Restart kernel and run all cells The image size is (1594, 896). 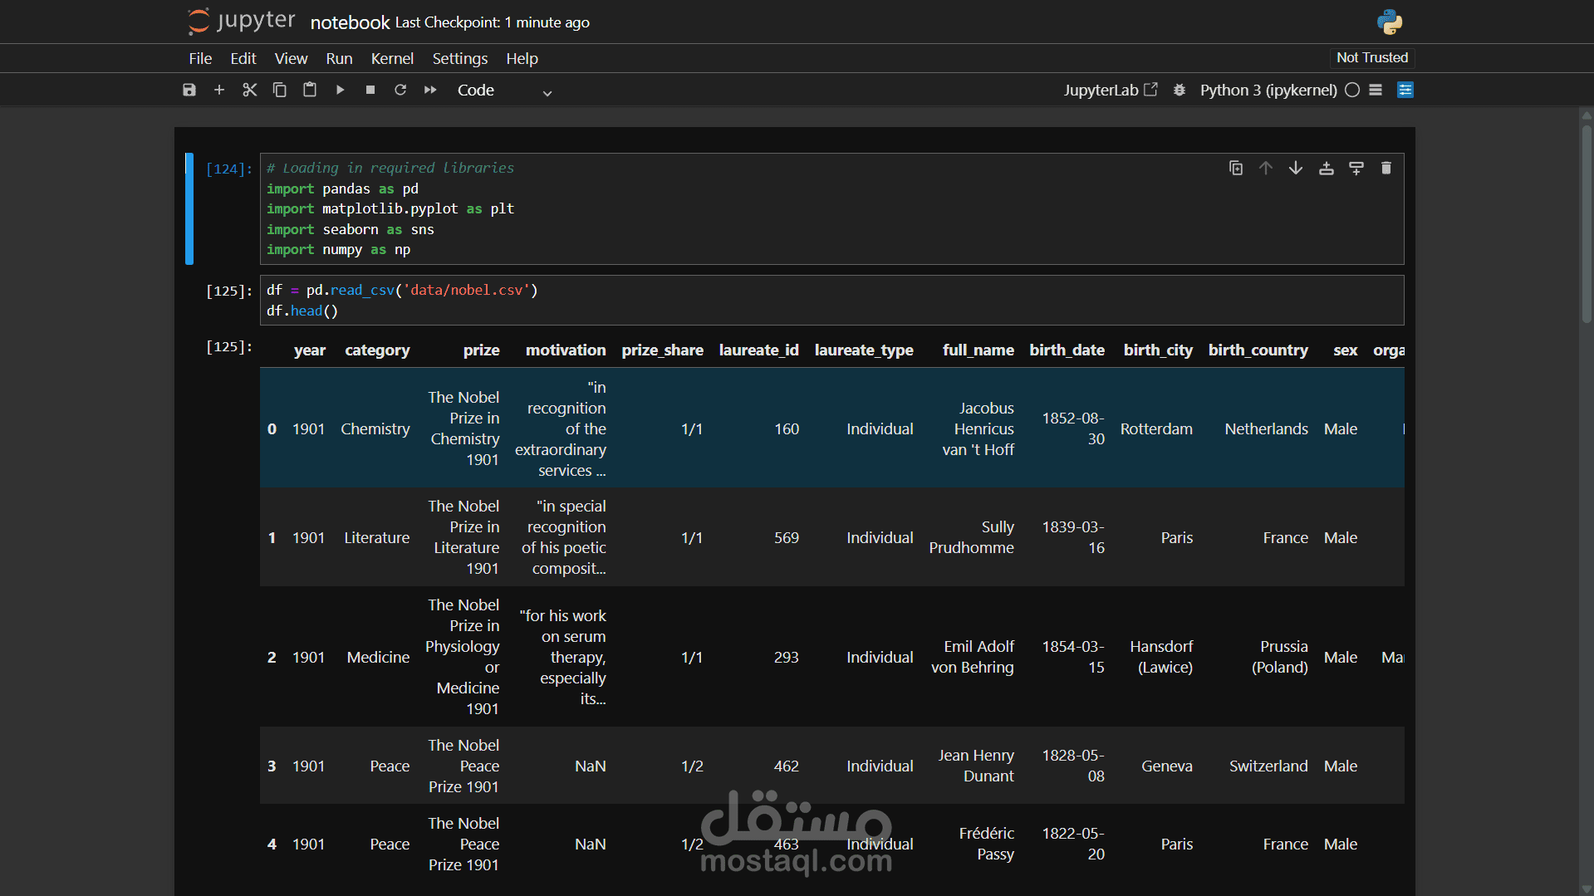tap(430, 90)
